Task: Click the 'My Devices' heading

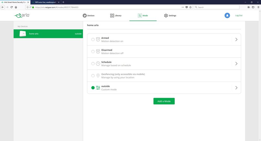Action: click(x=23, y=26)
